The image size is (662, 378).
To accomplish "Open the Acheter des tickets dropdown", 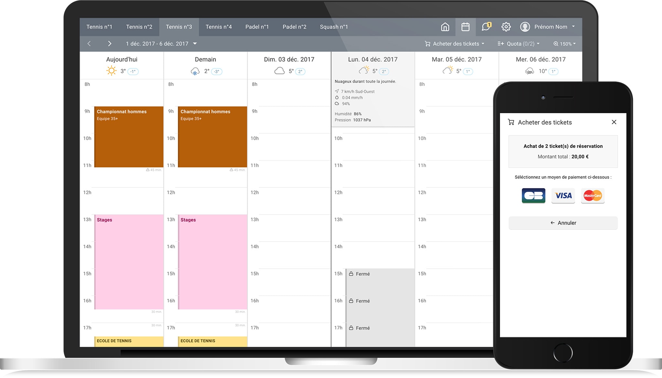I will pyautogui.click(x=454, y=44).
